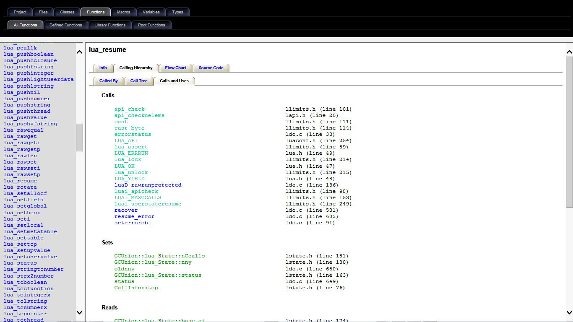Switch to the Classes tab
This screenshot has width=573, height=322.
(67, 12)
